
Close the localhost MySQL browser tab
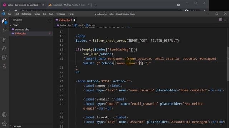pyautogui.click(x=88, y=5)
